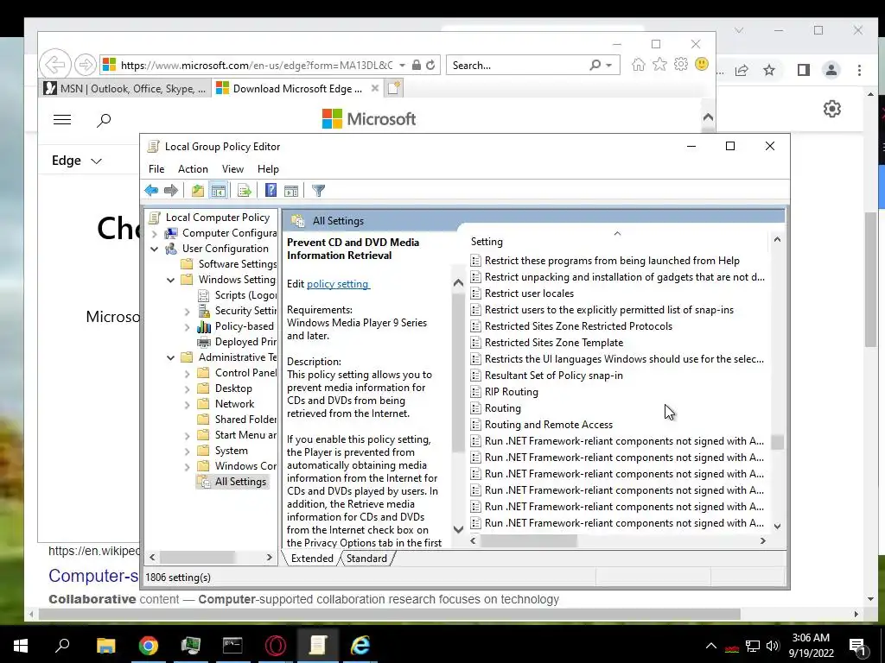Click the search magnifier on Microsoft page

tap(104, 120)
